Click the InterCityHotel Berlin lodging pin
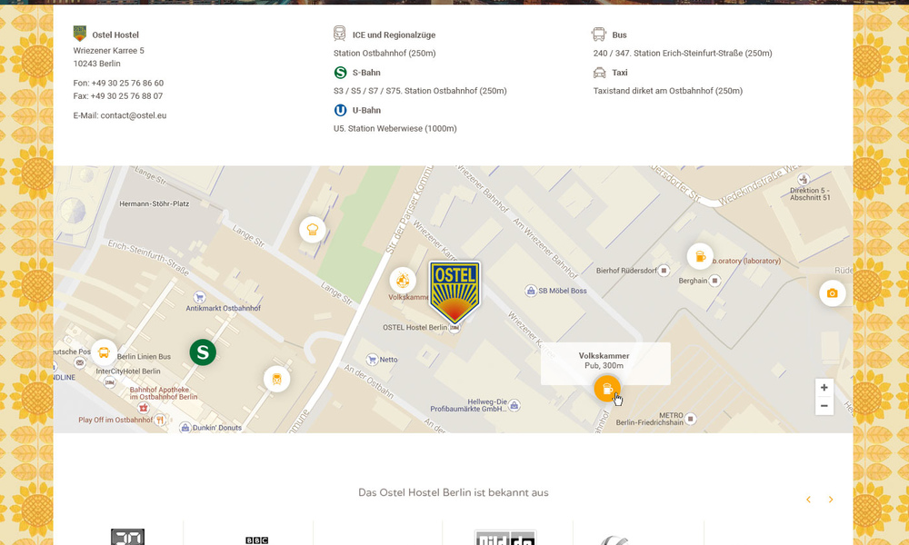 110,381
